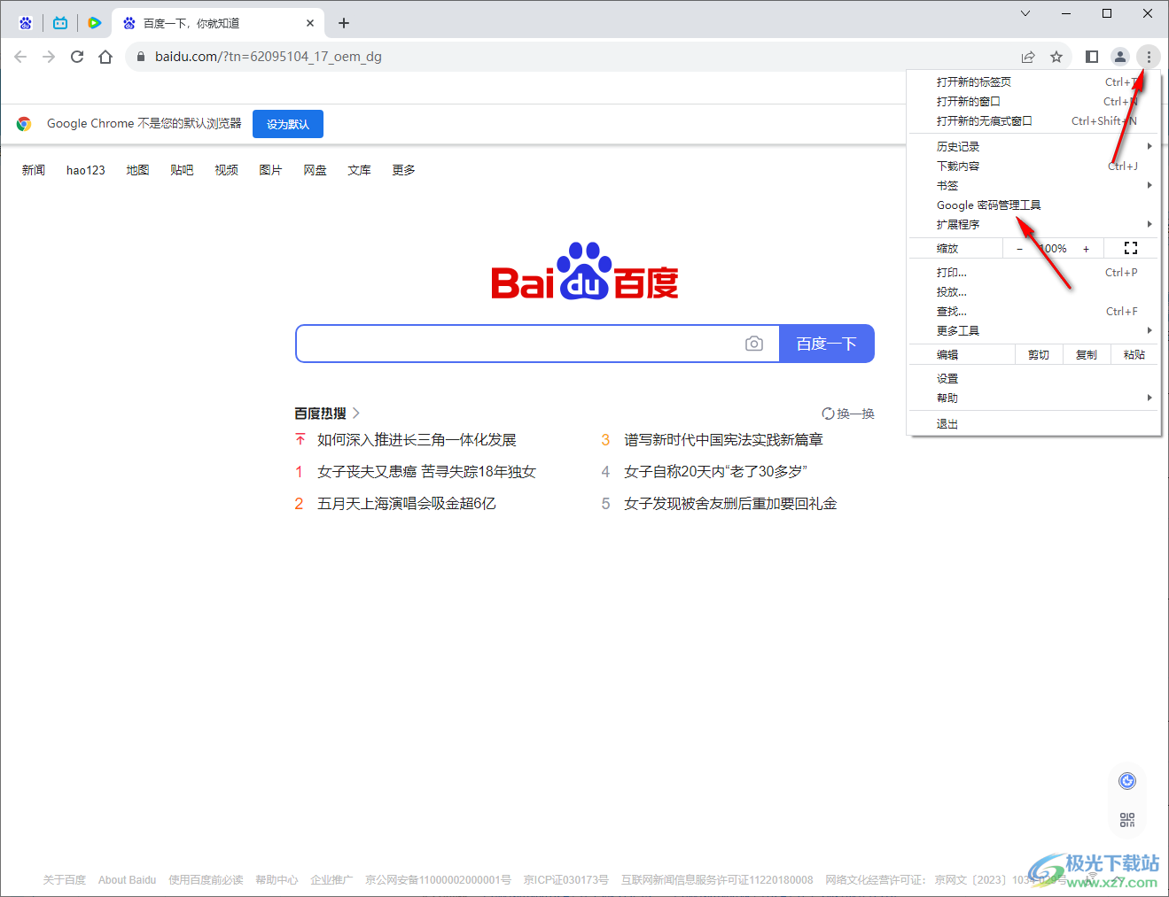Click the fullscreen icon in menu

pos(1131,249)
